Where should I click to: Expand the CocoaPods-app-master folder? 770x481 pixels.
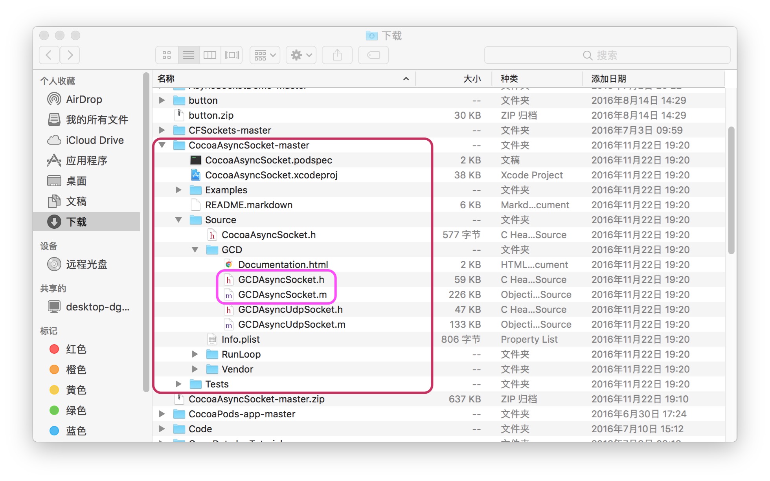[162, 414]
